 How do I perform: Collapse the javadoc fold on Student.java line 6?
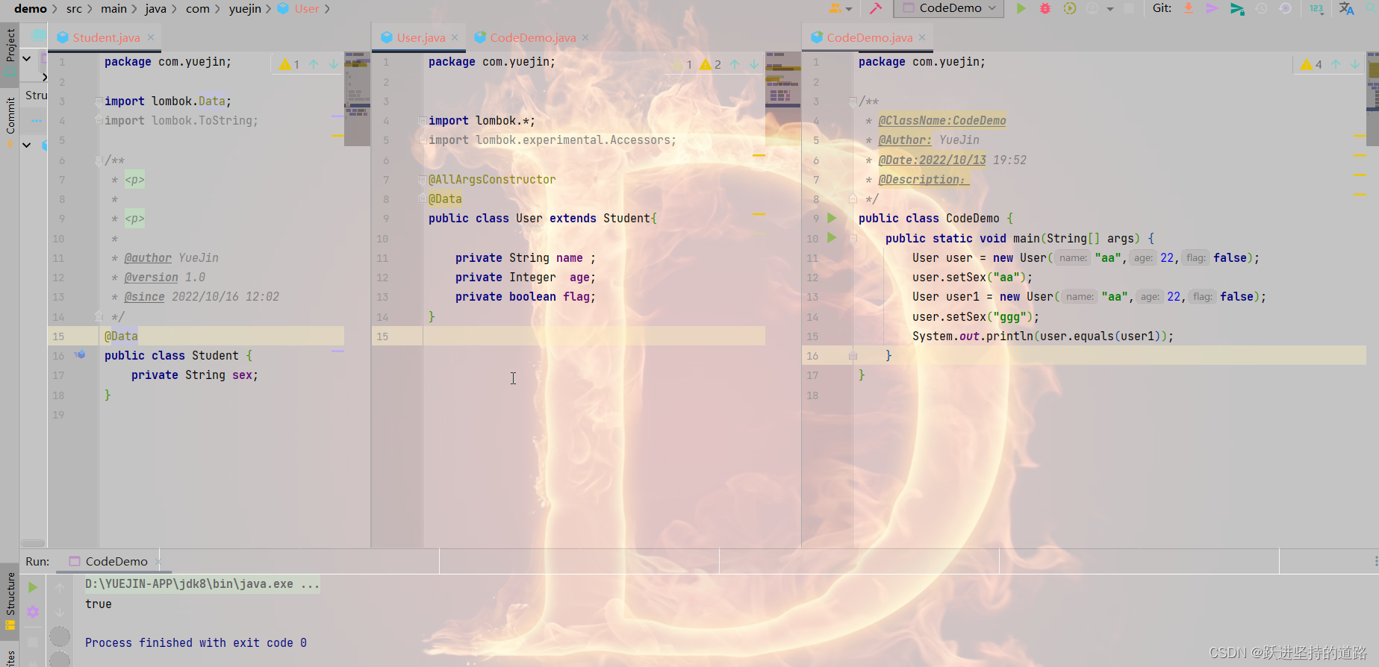click(x=99, y=160)
